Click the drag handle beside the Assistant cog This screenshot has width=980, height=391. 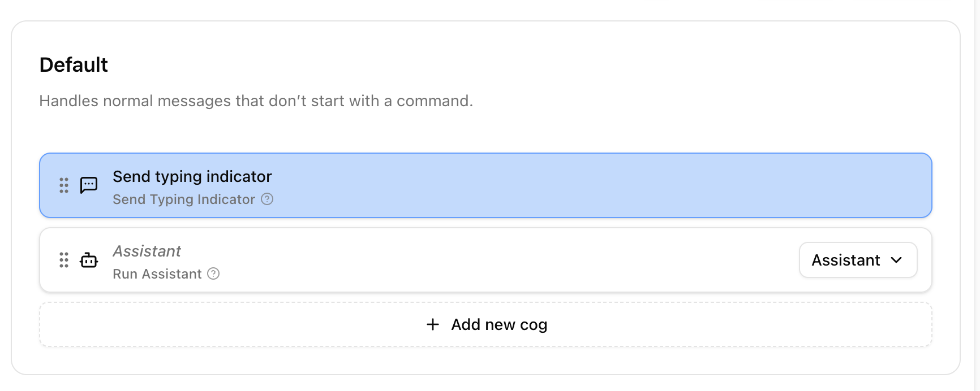(63, 260)
